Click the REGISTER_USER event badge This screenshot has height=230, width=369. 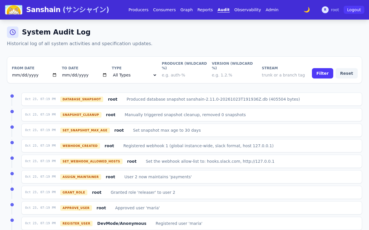coord(76,223)
